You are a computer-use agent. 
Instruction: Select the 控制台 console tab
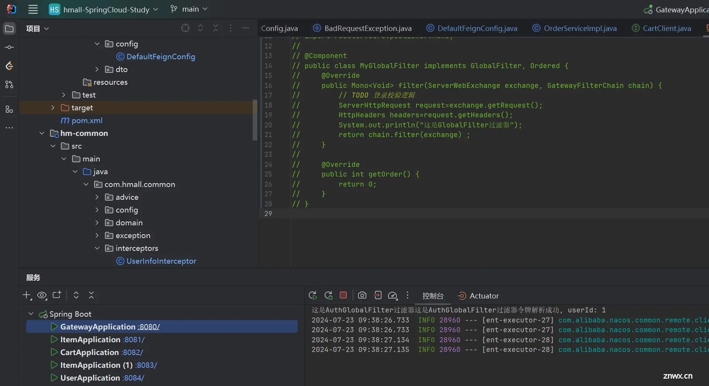point(433,296)
